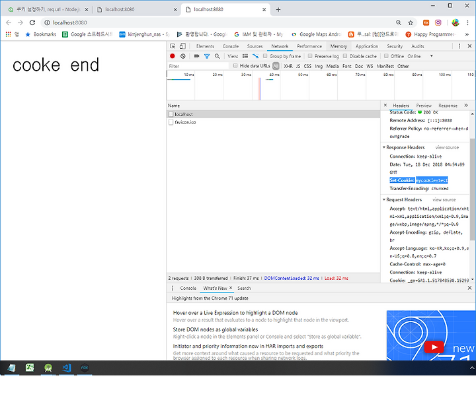Viewport: 476px width, 412px height.
Task: Close the DevTools panel
Action: (x=469, y=46)
